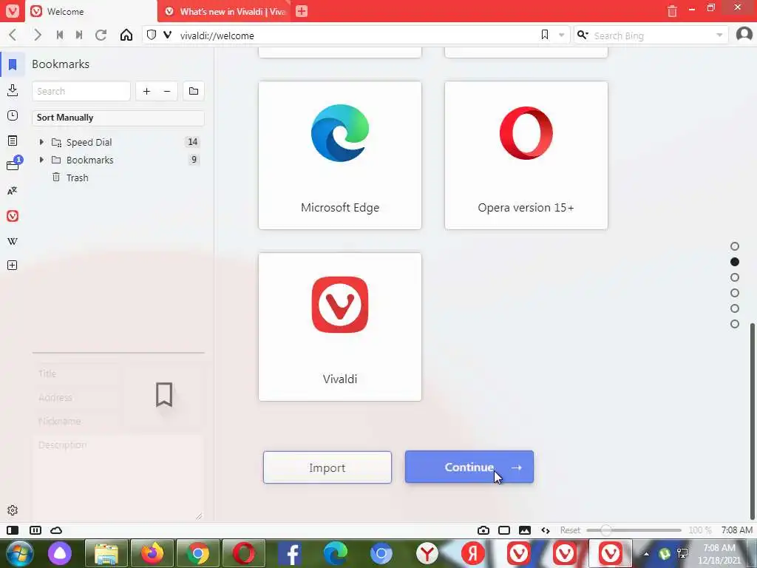757x568 pixels.
Task: Show hidden system tray icons
Action: click(x=646, y=553)
